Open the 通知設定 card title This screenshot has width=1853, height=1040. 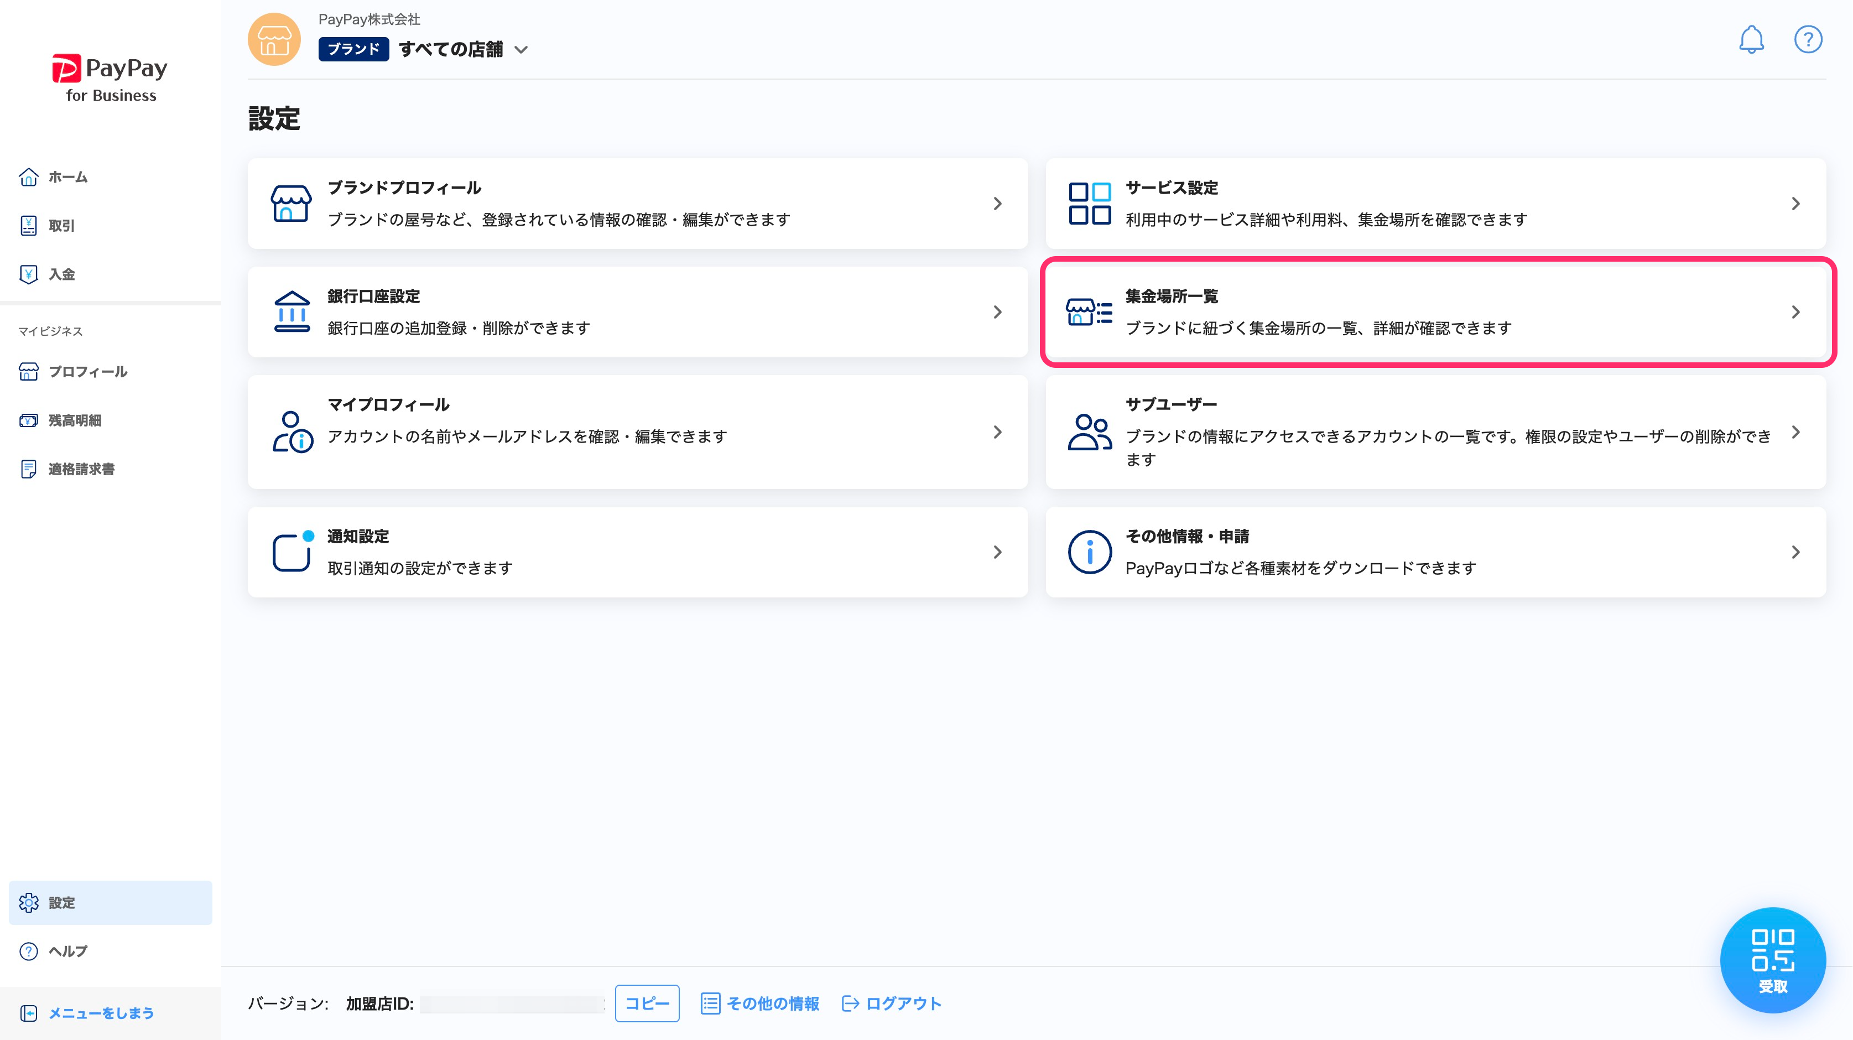(358, 537)
